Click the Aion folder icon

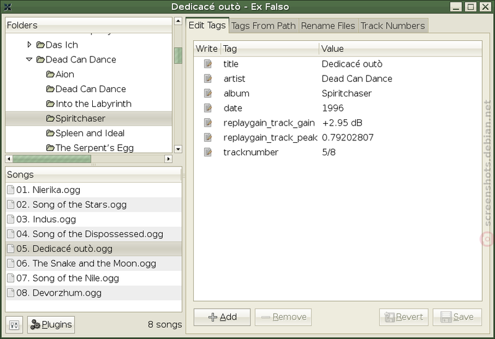tap(50, 74)
